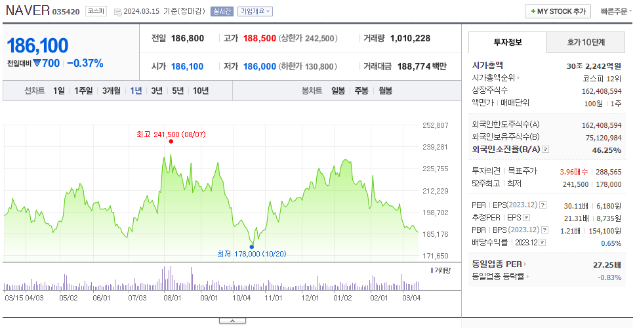Click the current price 186,100 headline
Viewport: 635px width, 328px height.
pos(37,46)
